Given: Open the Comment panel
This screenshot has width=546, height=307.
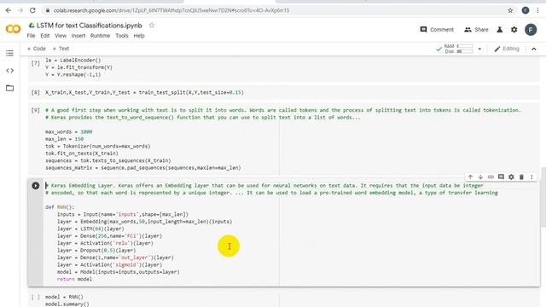Looking at the screenshot, I should 437,30.
